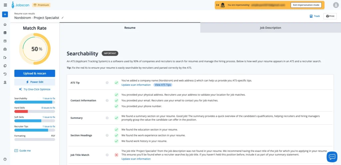Go to Home in the sidebar

(x=5, y=24)
